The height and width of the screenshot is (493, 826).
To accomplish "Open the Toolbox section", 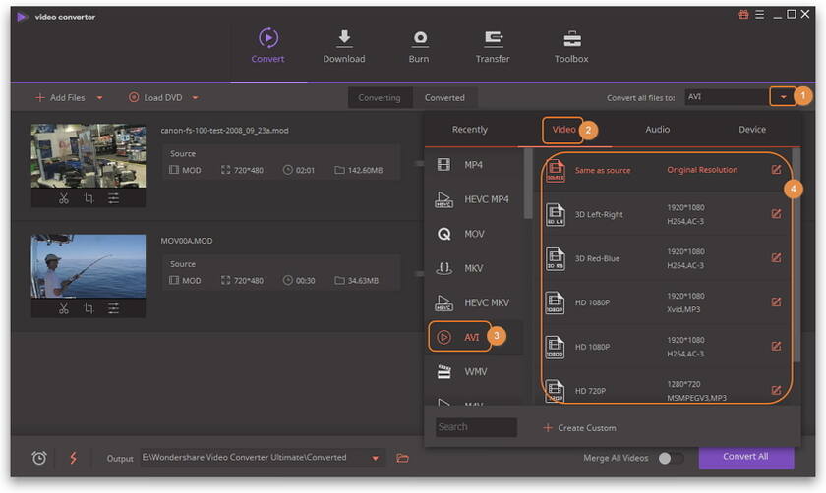I will pos(571,46).
